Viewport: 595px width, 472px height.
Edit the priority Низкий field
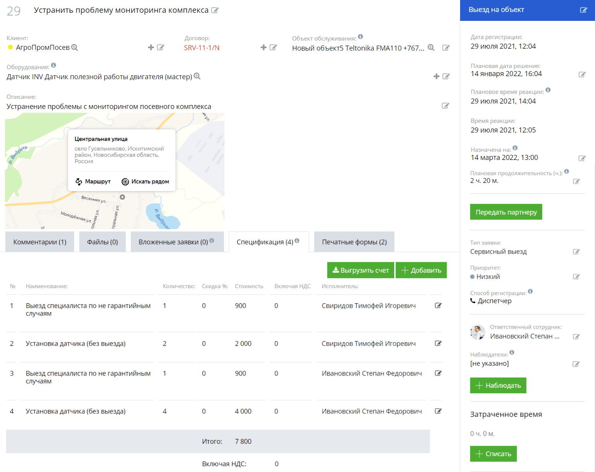pyautogui.click(x=576, y=277)
